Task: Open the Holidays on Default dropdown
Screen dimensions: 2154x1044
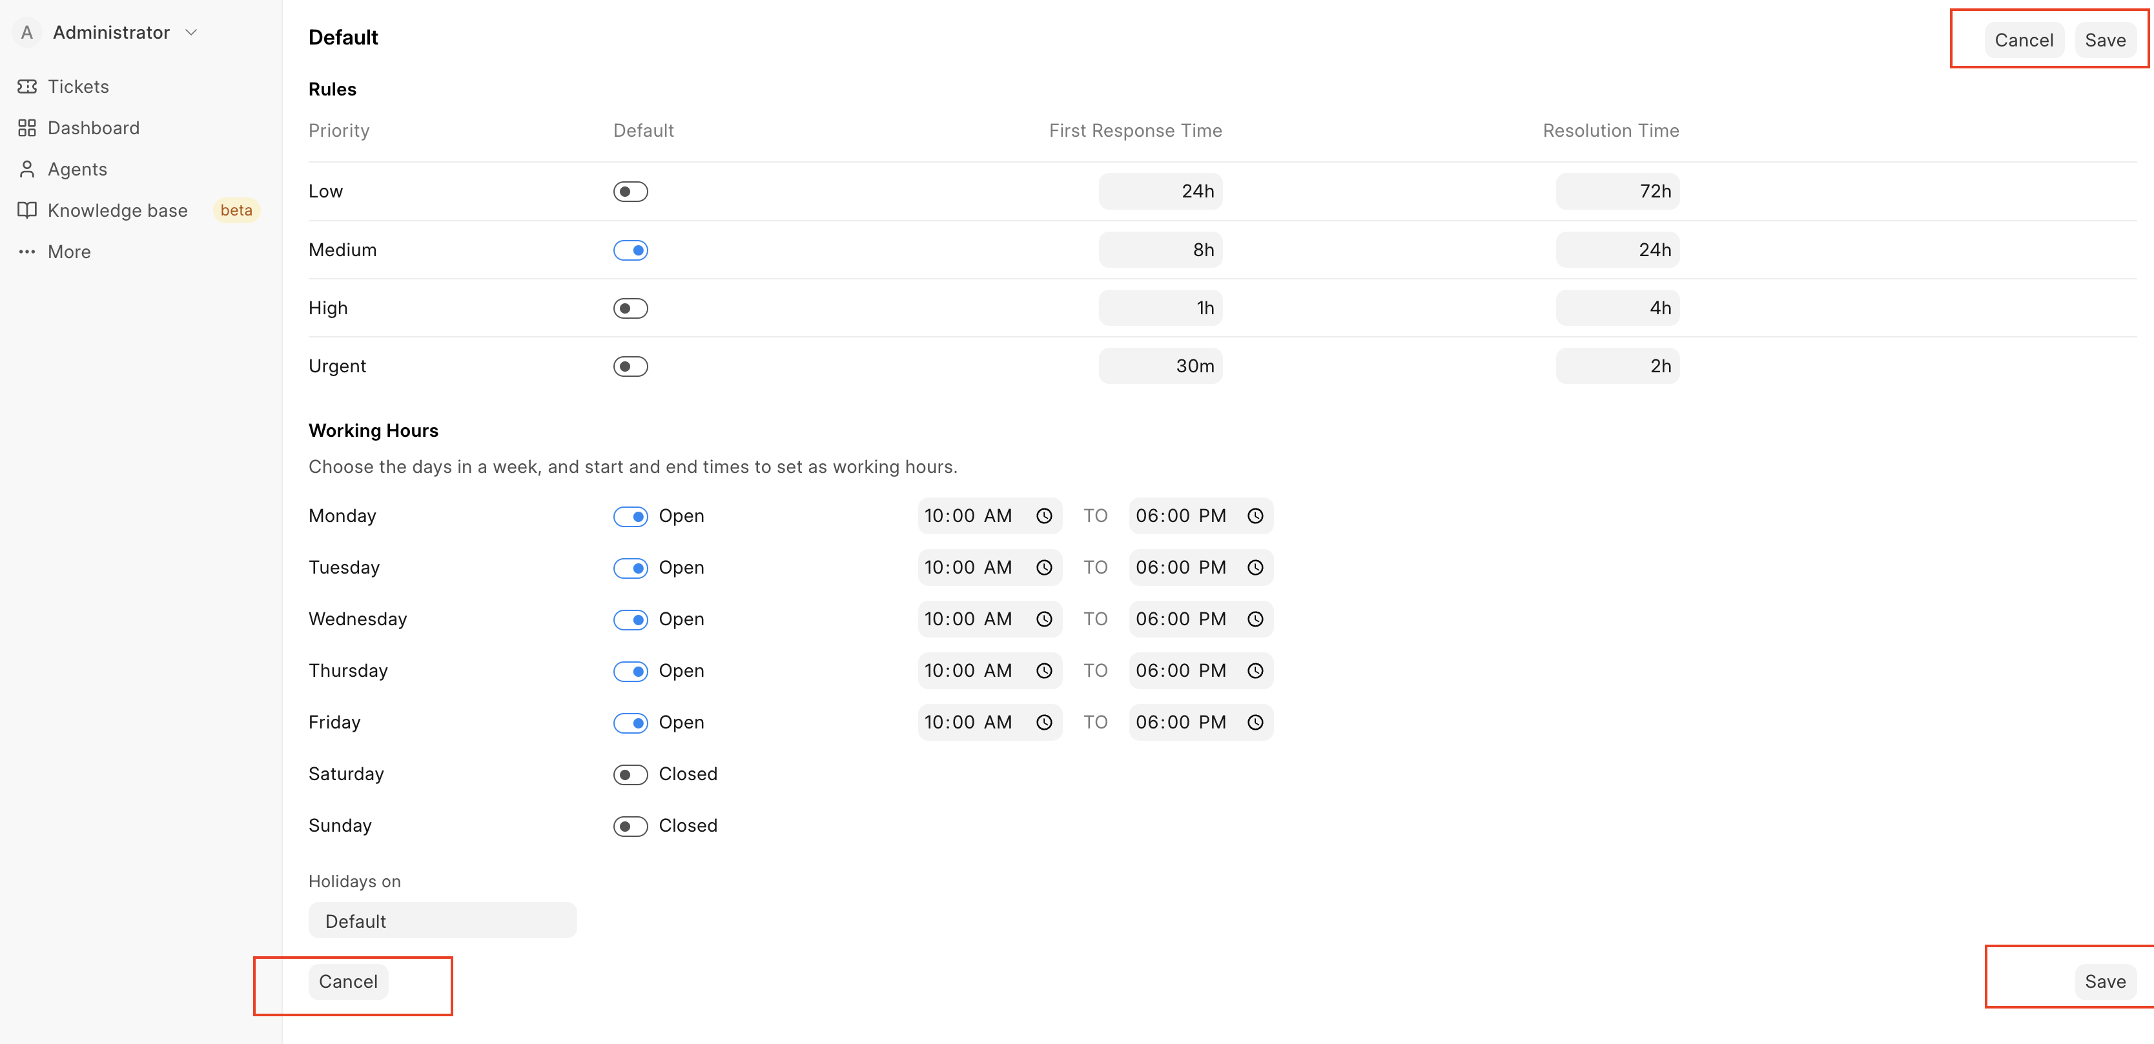Action: coord(442,920)
